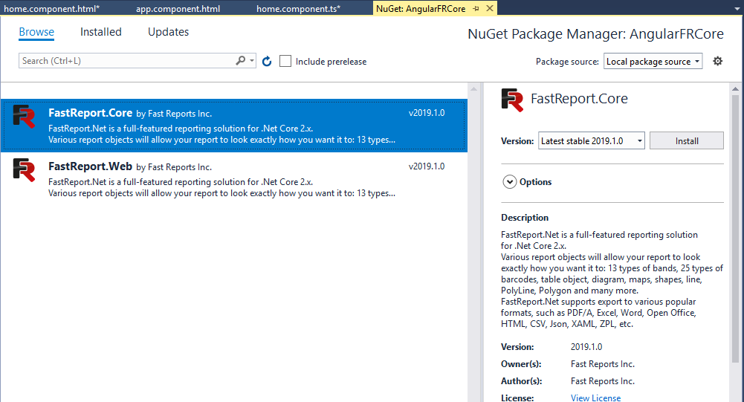Viewport: 744px width, 402px height.
Task: Open the home.component.ts editor tab
Action: point(298,8)
